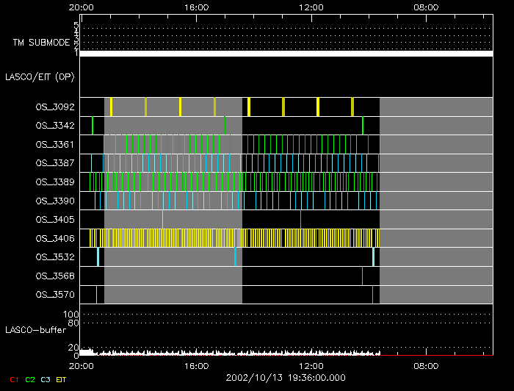Click the red C1 legend entry
Screen dimensions: 514x391
click(x=13, y=379)
